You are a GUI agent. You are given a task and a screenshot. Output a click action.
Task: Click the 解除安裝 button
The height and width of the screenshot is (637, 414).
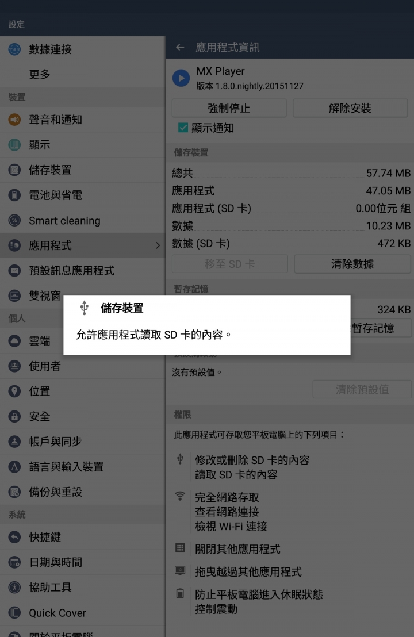pos(350,109)
